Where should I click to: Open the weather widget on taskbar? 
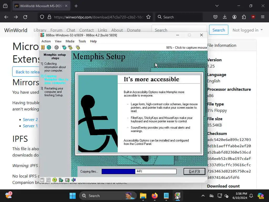coord(9,195)
